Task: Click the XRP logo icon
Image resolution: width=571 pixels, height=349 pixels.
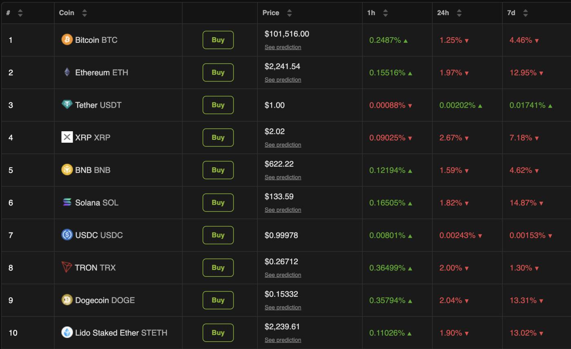Action: tap(67, 137)
